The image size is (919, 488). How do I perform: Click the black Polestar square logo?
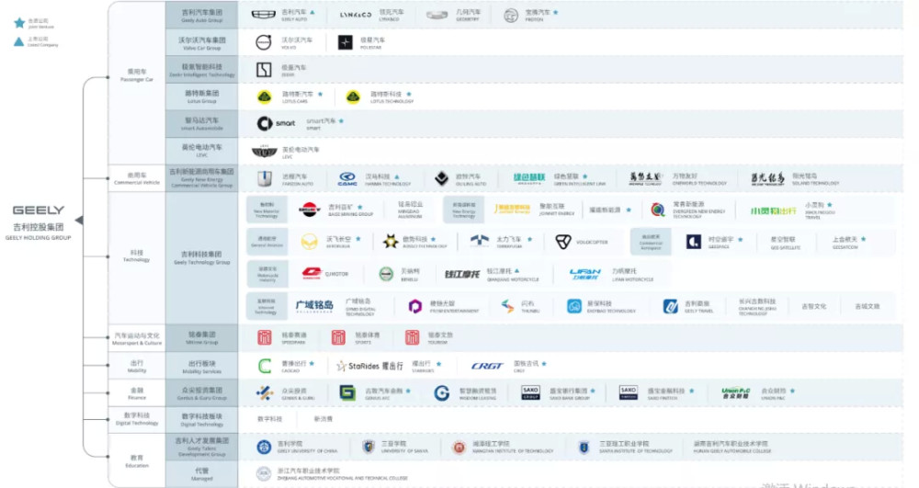coord(346,42)
